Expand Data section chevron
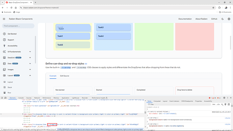Screen dimensions: 233x131 click(x=30, y=63)
